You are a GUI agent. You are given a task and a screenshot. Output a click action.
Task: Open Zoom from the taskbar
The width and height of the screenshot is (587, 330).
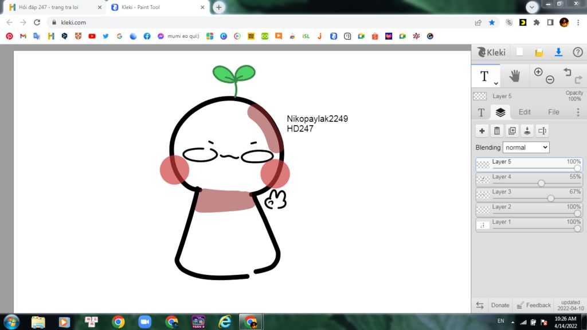[144, 322]
